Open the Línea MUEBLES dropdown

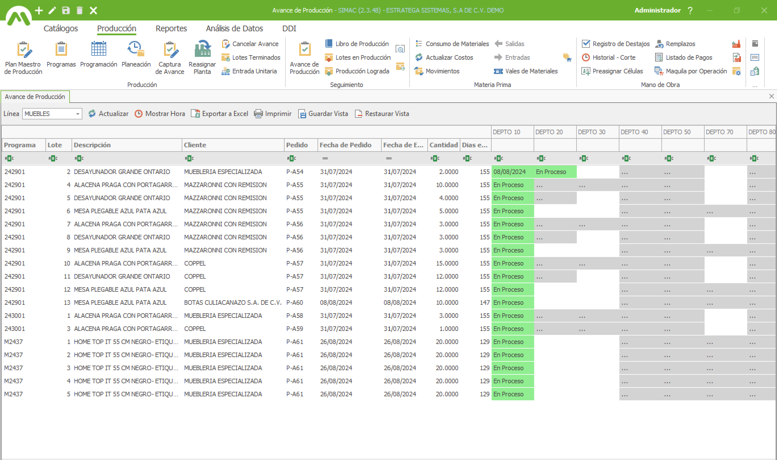[78, 114]
